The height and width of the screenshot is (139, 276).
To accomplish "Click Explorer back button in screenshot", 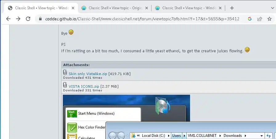I will click(x=112, y=136).
